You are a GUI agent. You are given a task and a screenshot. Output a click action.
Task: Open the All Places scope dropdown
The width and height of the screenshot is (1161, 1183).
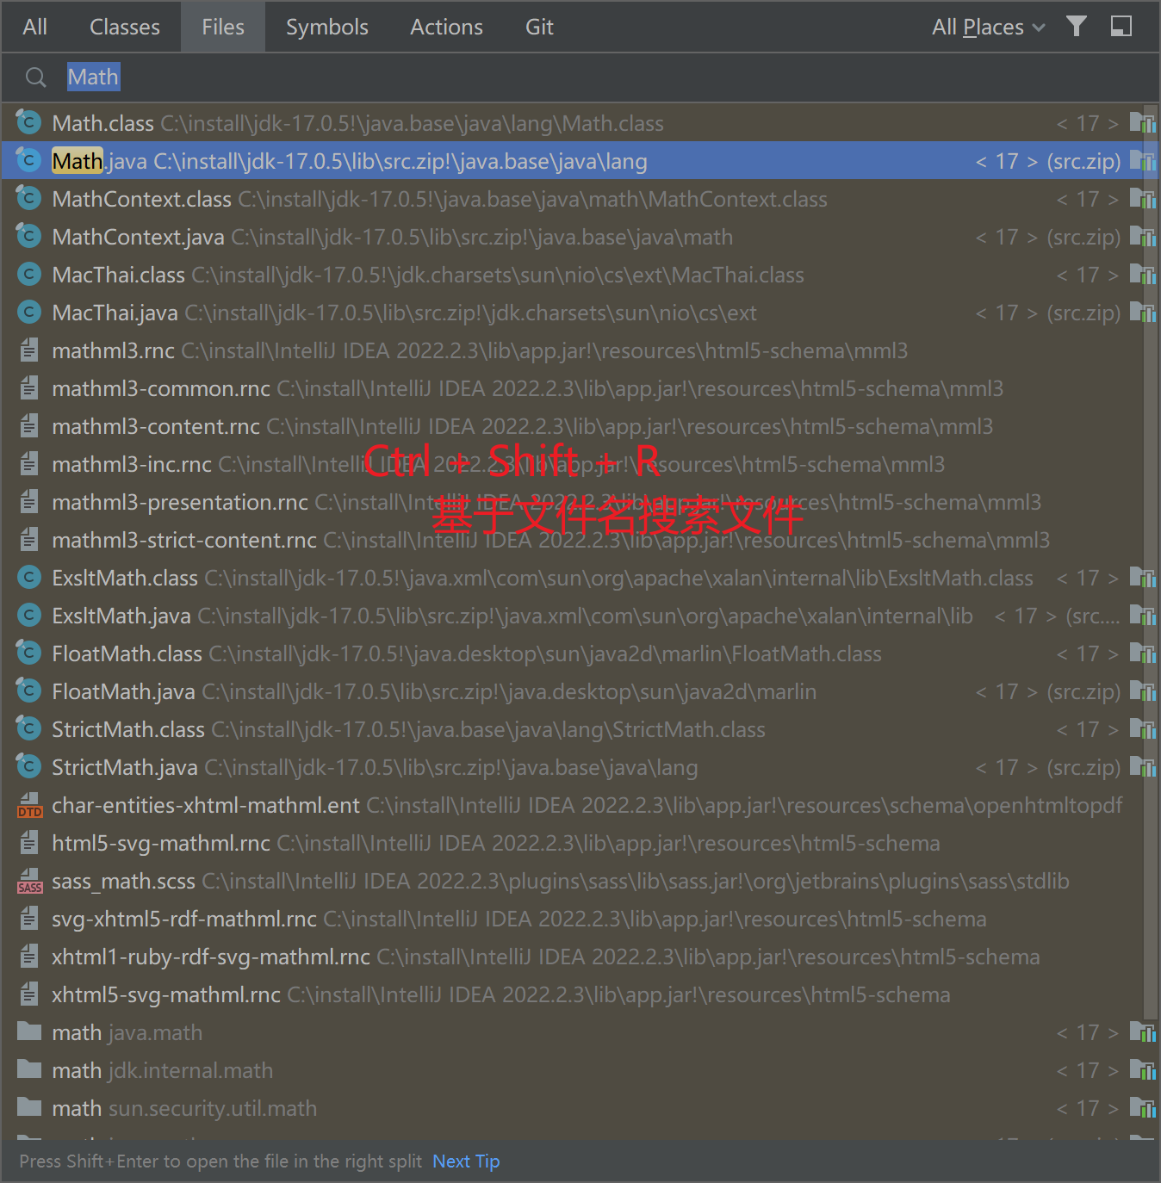click(x=988, y=28)
